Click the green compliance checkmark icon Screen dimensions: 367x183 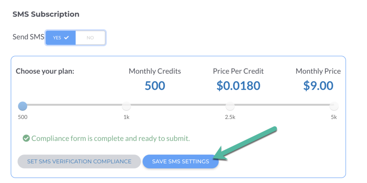tap(26, 139)
